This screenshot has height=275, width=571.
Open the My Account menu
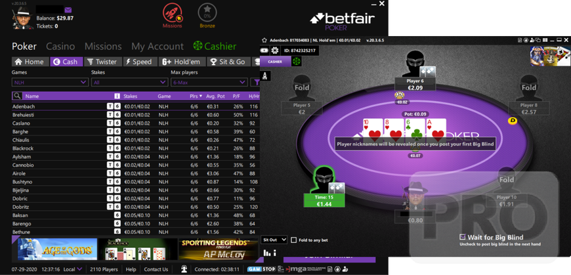158,46
